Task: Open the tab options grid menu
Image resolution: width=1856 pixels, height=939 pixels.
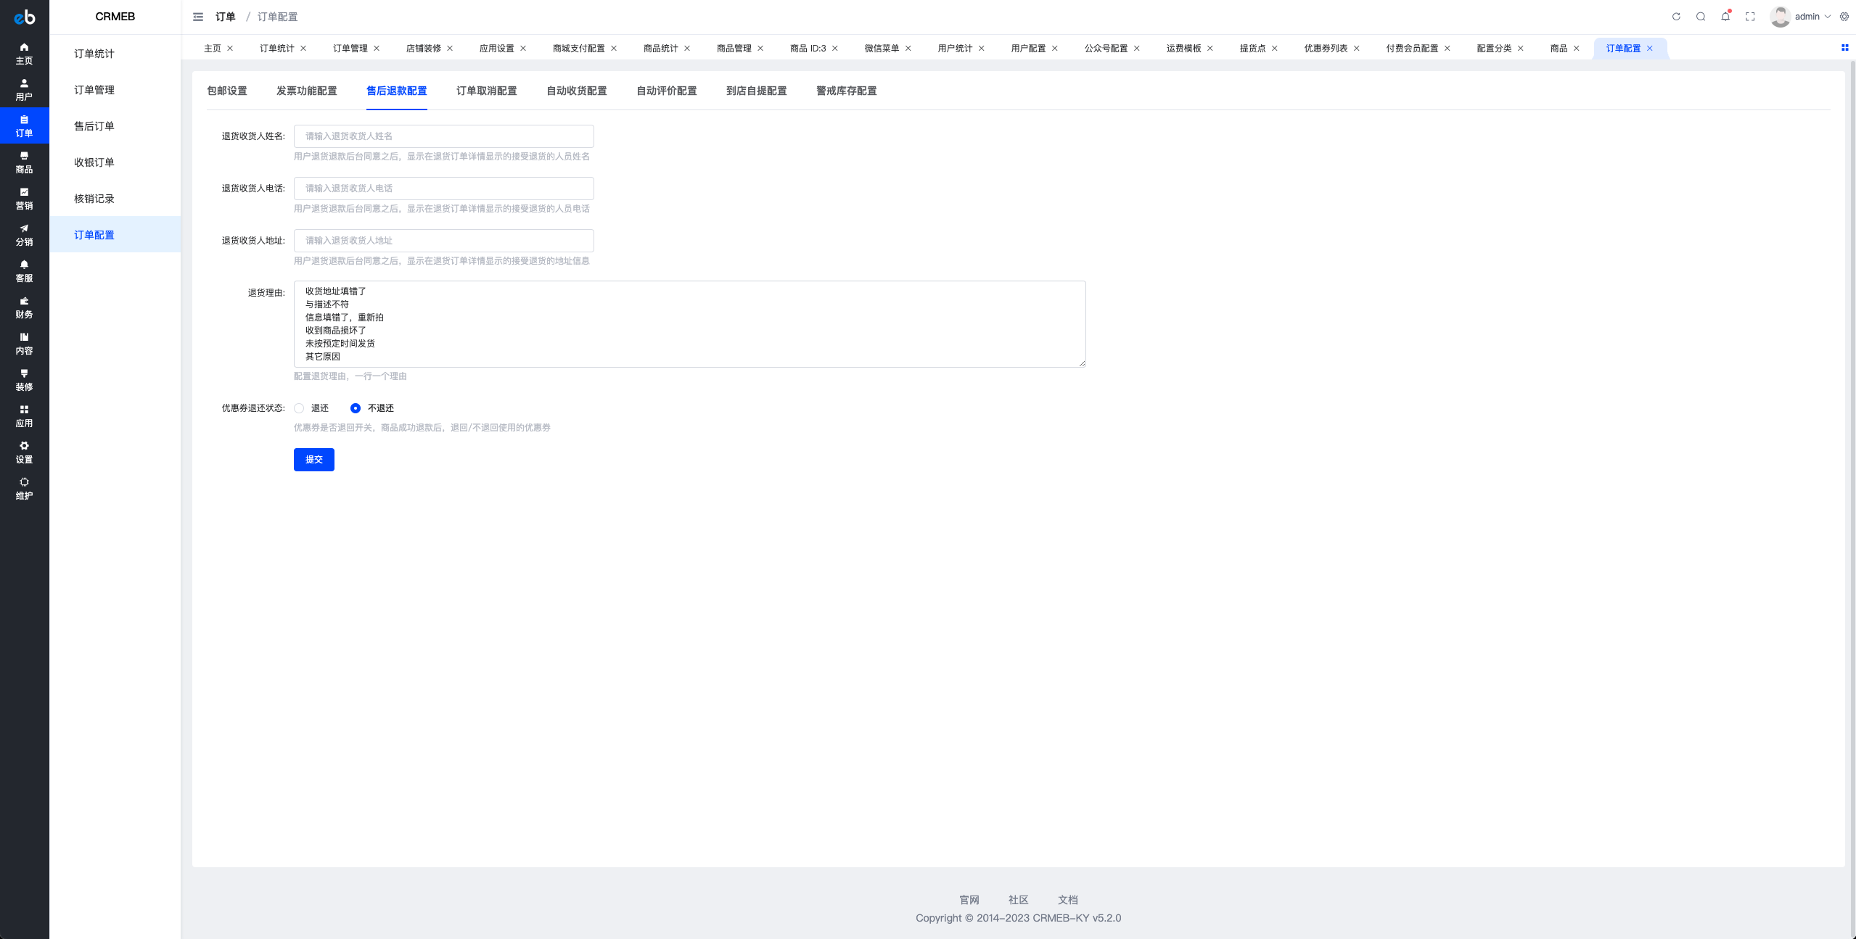Action: tap(1844, 48)
